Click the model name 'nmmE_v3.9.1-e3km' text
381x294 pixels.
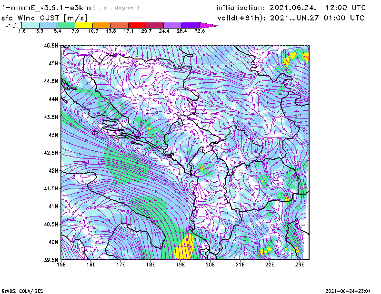(50, 8)
